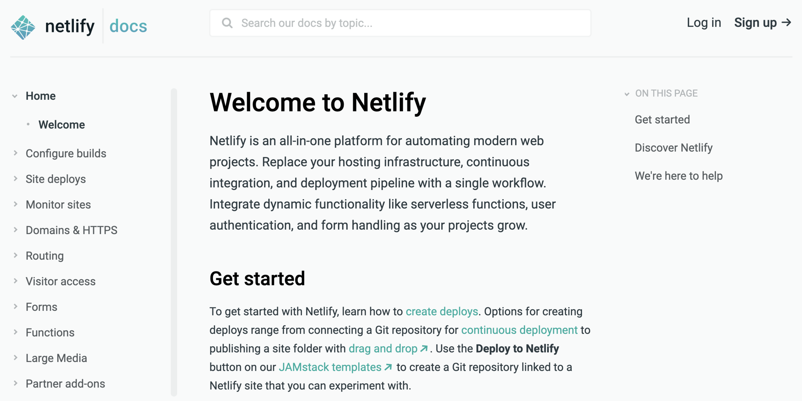Click the Sign up arrow icon

click(x=786, y=22)
